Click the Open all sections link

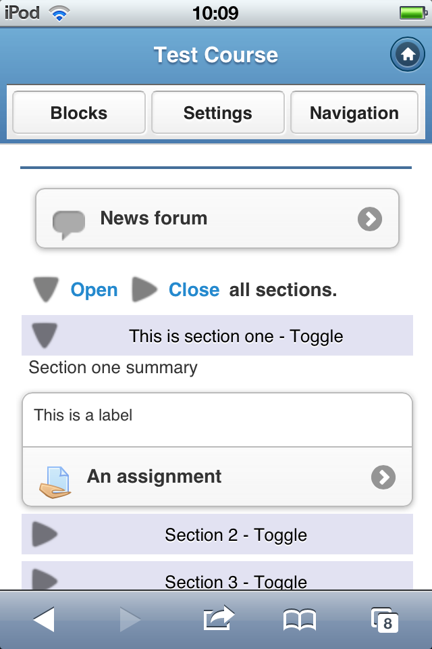[x=94, y=290]
